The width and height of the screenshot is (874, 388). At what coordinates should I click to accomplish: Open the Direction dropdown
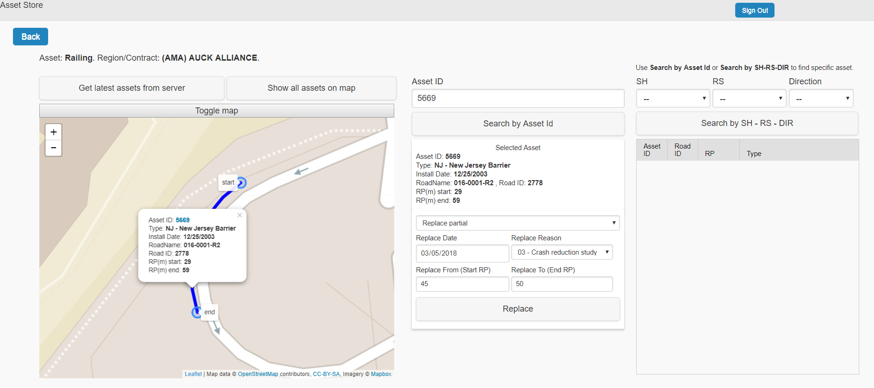(821, 99)
